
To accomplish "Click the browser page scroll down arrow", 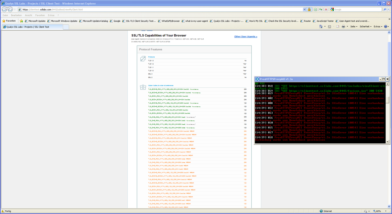I will click(x=390, y=207).
